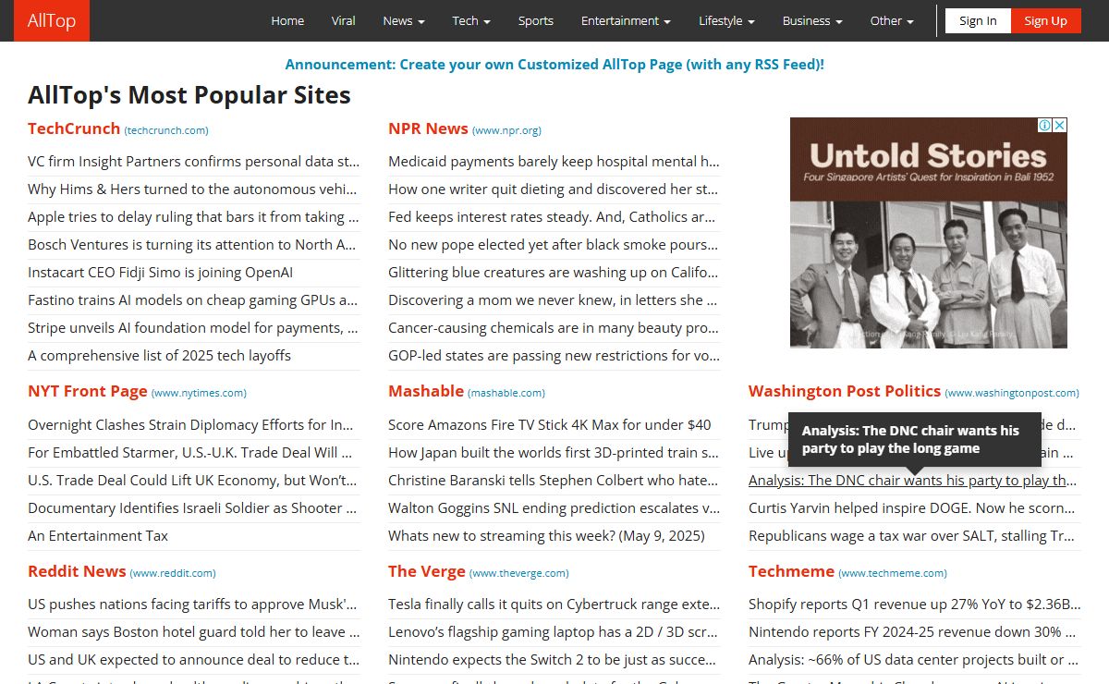Close the Untold Stories ad

coord(1060,125)
